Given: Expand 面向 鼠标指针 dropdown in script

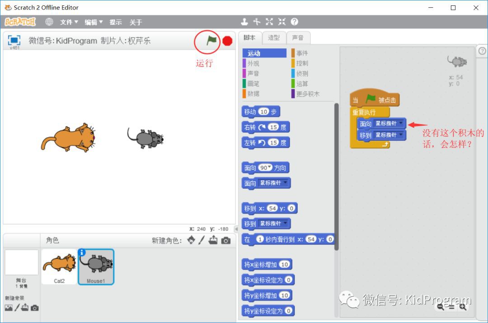Looking at the screenshot, I should [401, 123].
